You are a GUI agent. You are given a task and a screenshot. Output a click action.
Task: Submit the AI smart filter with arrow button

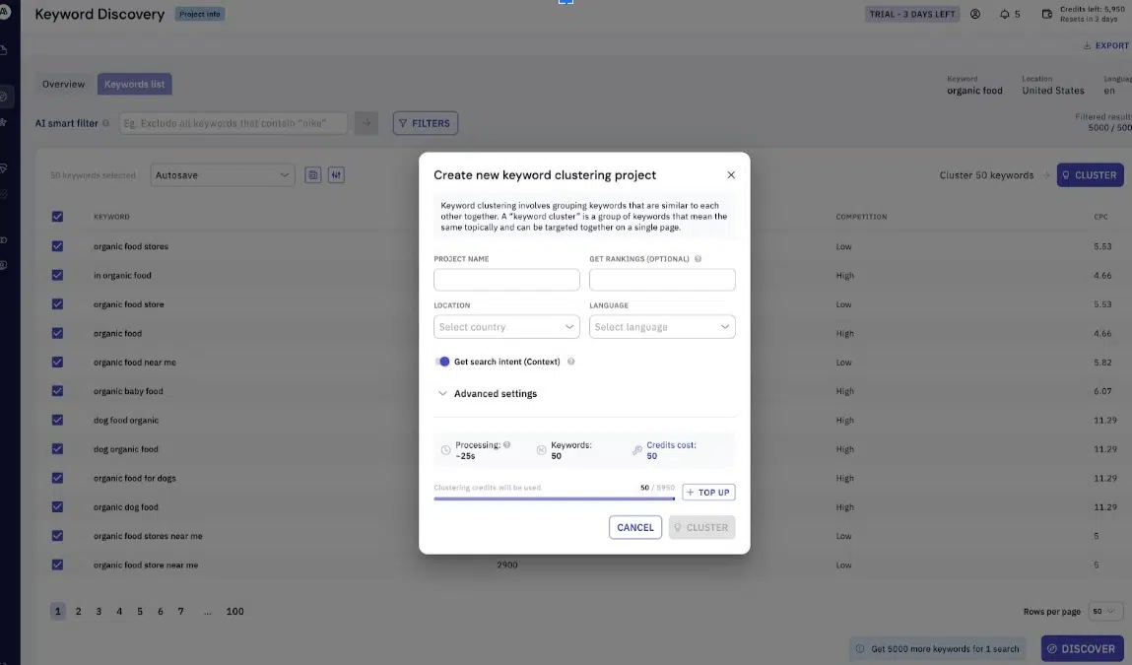pyautogui.click(x=365, y=122)
